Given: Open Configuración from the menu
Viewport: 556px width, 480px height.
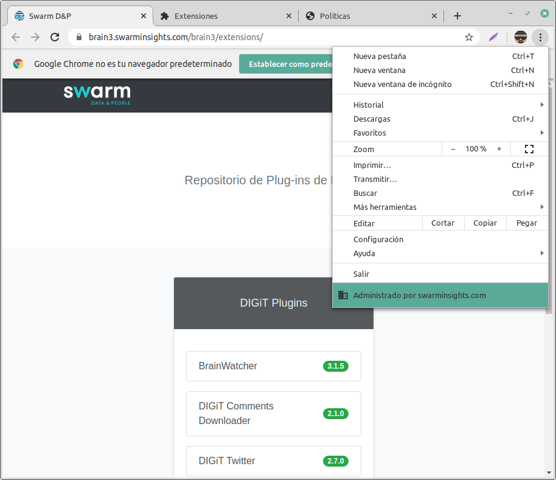Looking at the screenshot, I should tap(440, 239).
